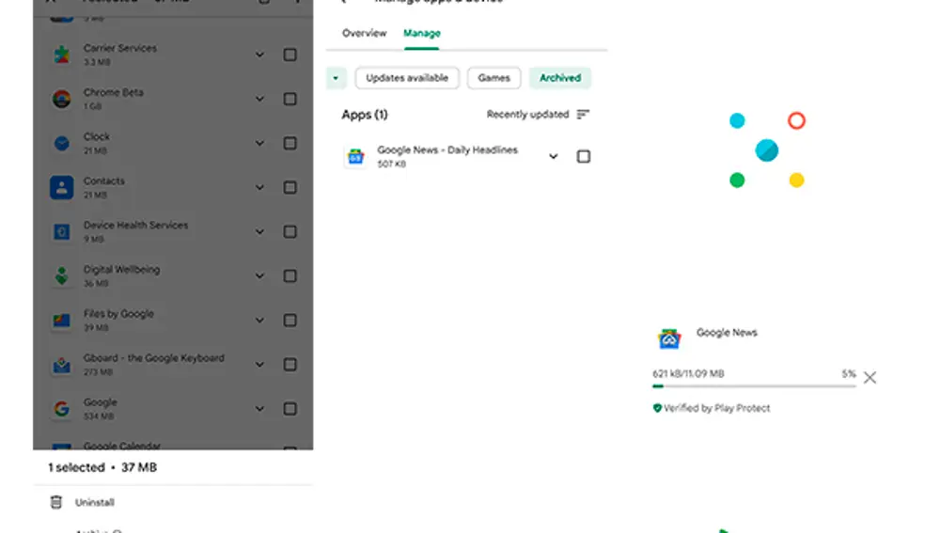
Task: Click the Device Health Services icon
Action: click(61, 231)
